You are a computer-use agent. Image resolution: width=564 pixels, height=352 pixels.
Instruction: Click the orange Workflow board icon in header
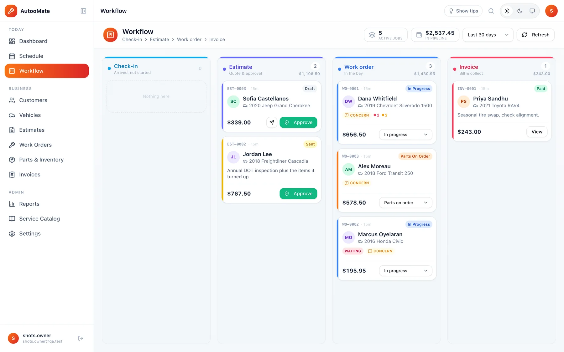pos(110,35)
